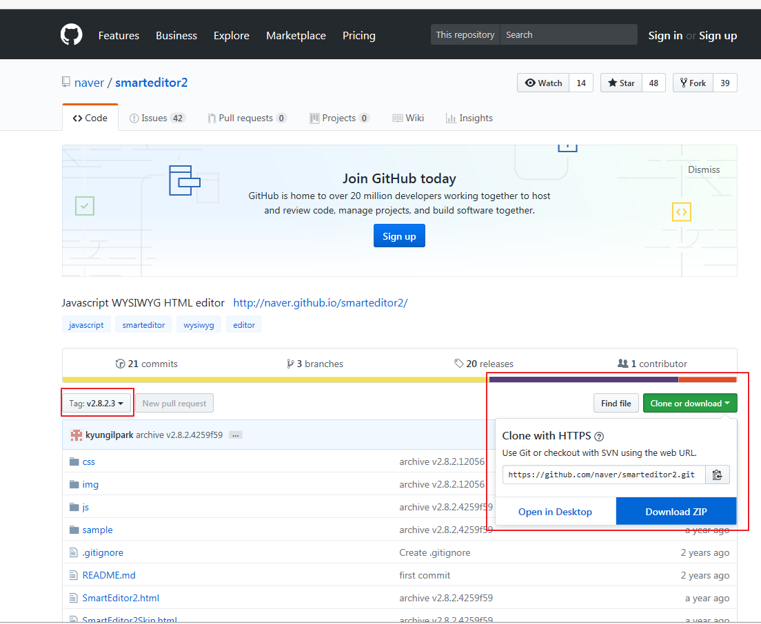Click the Star button
Screen dimensions: 761x624
pos(621,83)
